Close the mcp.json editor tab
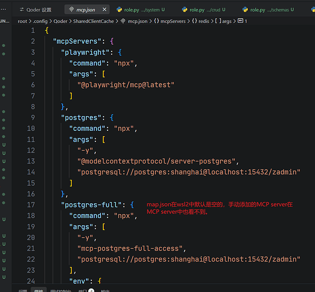The width and height of the screenshot is (315, 292). point(105,9)
